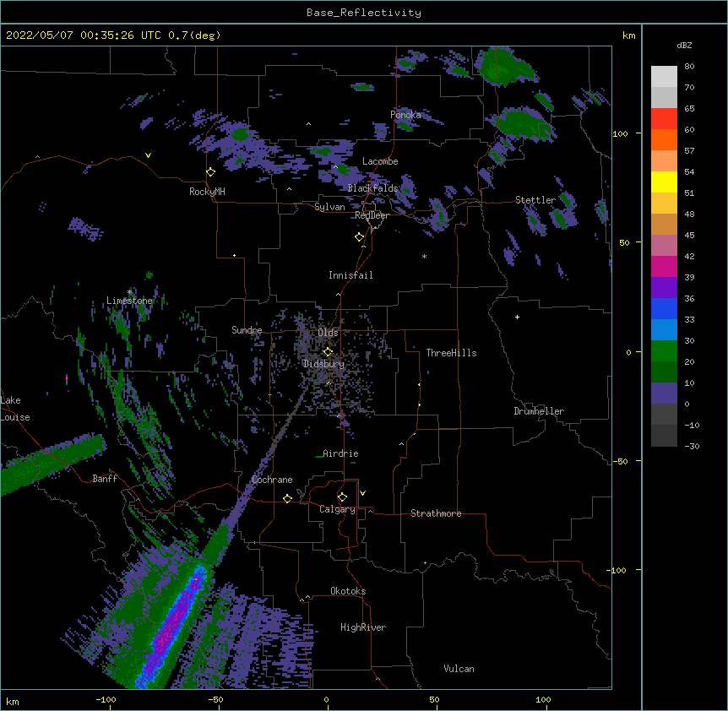The width and height of the screenshot is (728, 711).
Task: Click the yellow marker above the Calgary label
Action: (x=342, y=497)
